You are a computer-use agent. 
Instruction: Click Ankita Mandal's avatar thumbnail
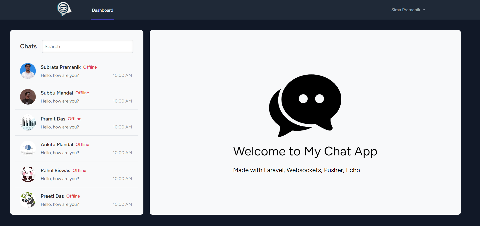(28, 148)
